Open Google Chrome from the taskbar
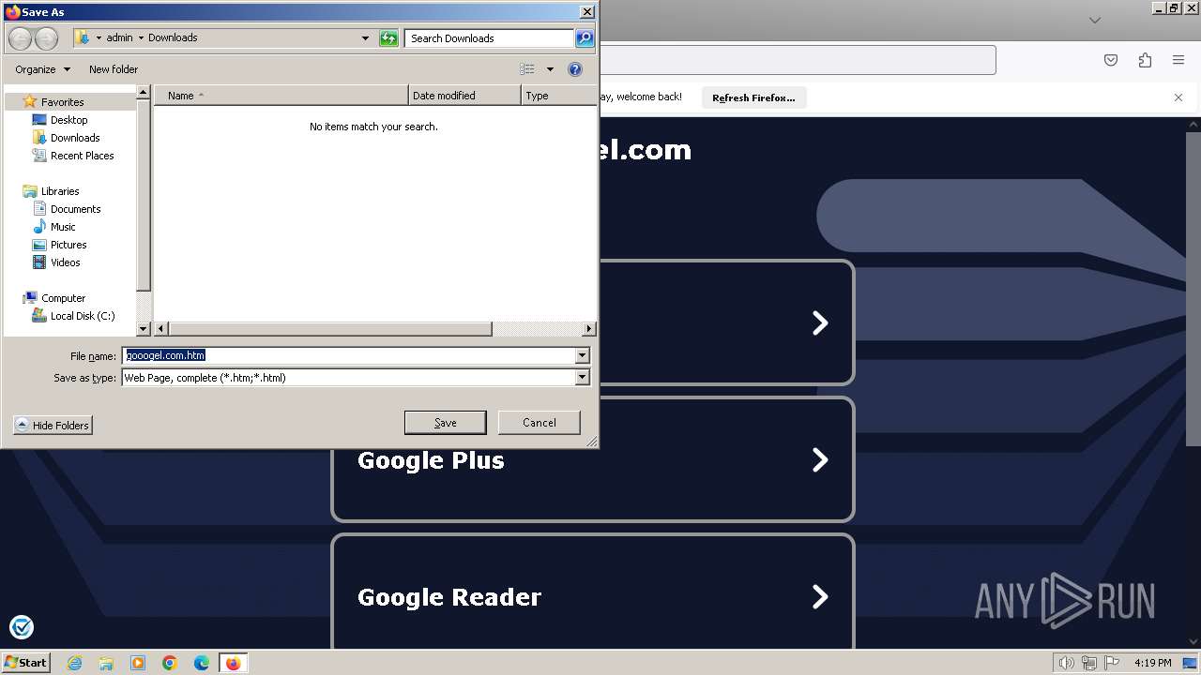This screenshot has width=1201, height=675. (x=170, y=663)
